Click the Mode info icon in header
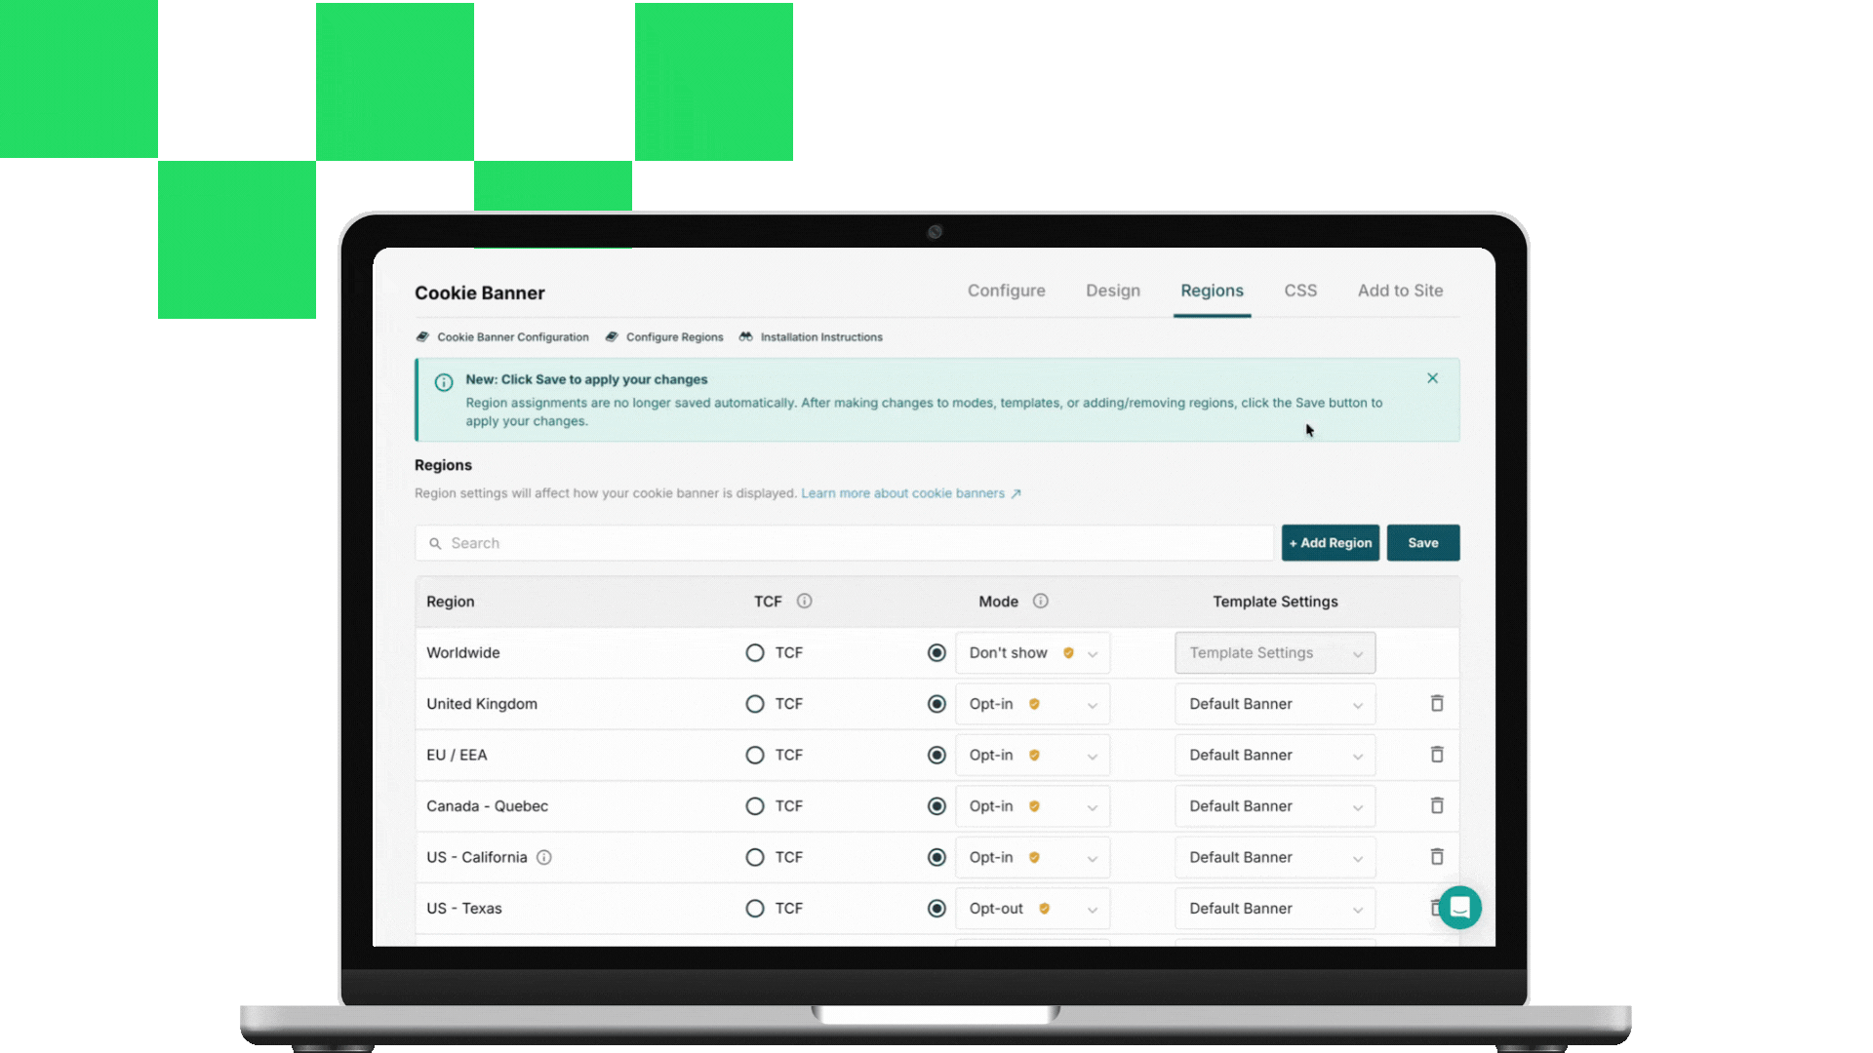Viewport: 1873px width, 1053px height. point(1040,602)
